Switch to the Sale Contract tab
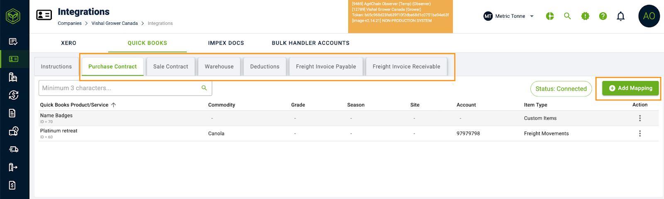The image size is (664, 199). [171, 67]
